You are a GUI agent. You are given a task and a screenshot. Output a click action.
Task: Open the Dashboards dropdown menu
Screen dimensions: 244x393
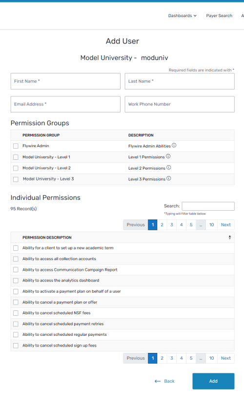[182, 16]
